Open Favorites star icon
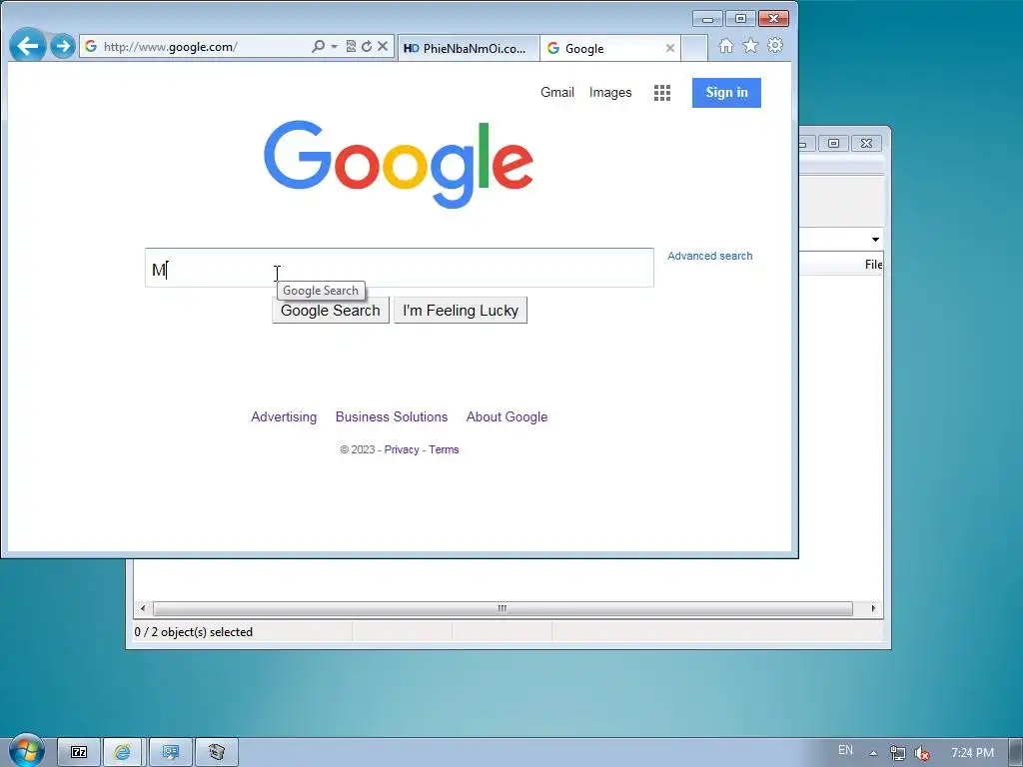 pyautogui.click(x=751, y=46)
